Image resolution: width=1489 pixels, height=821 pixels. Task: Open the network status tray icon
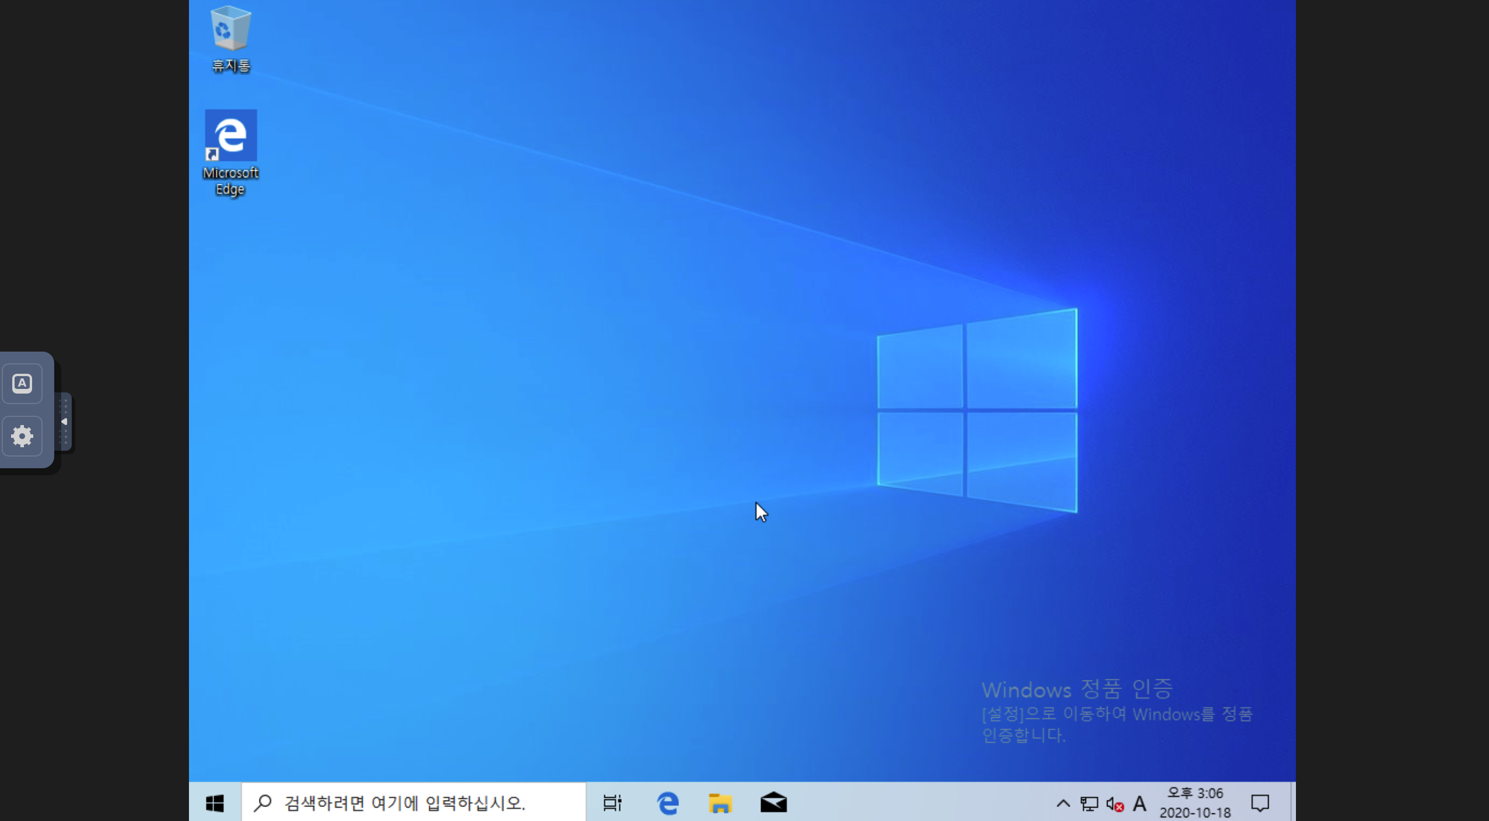point(1089,804)
